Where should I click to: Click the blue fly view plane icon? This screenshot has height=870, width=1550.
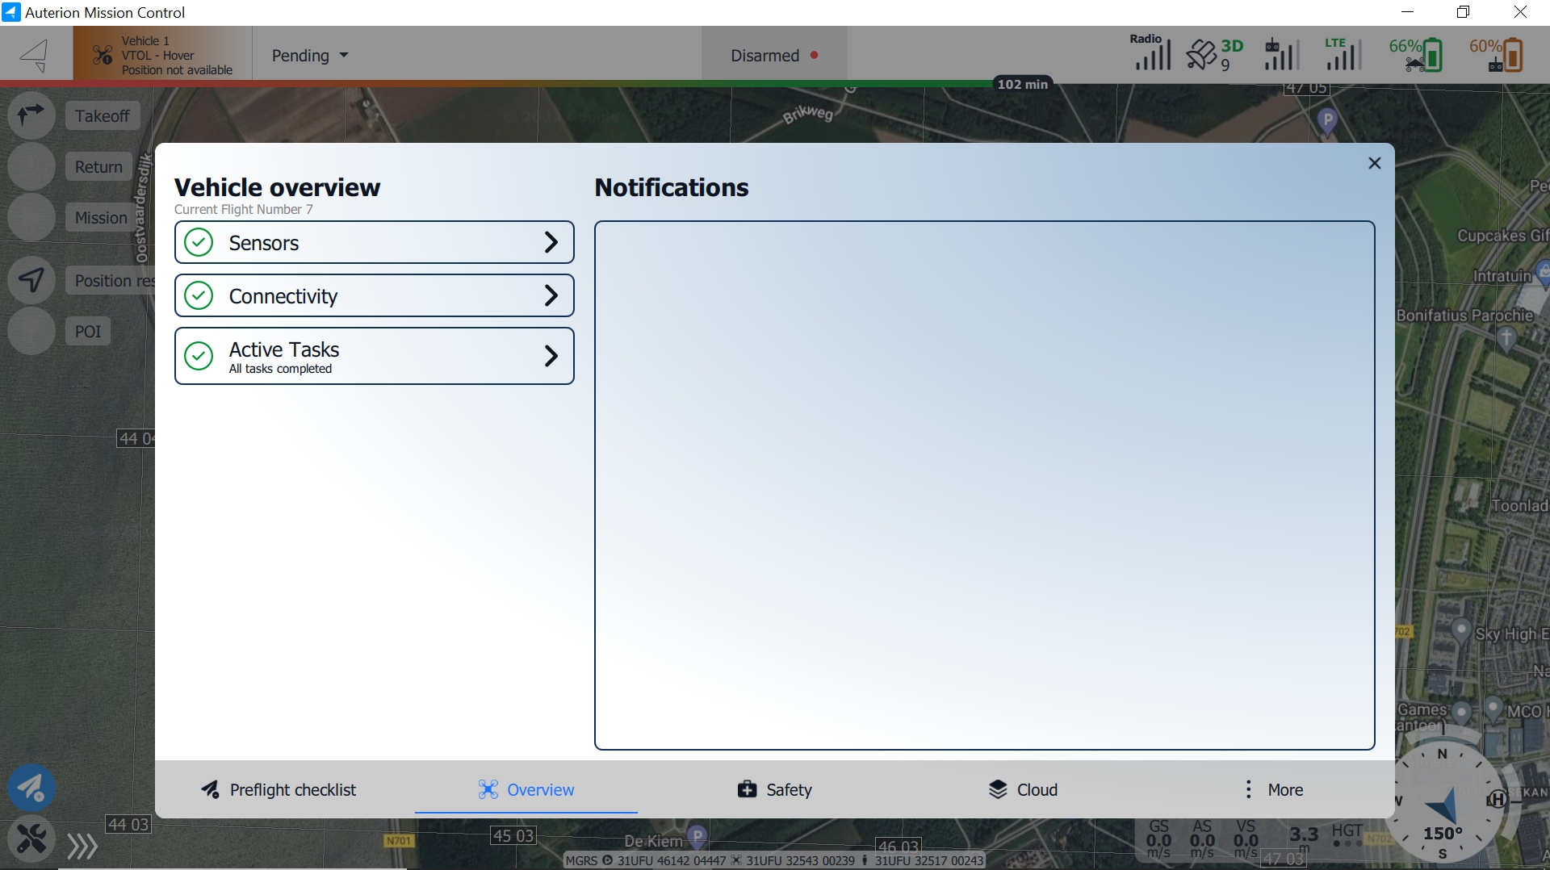[31, 788]
